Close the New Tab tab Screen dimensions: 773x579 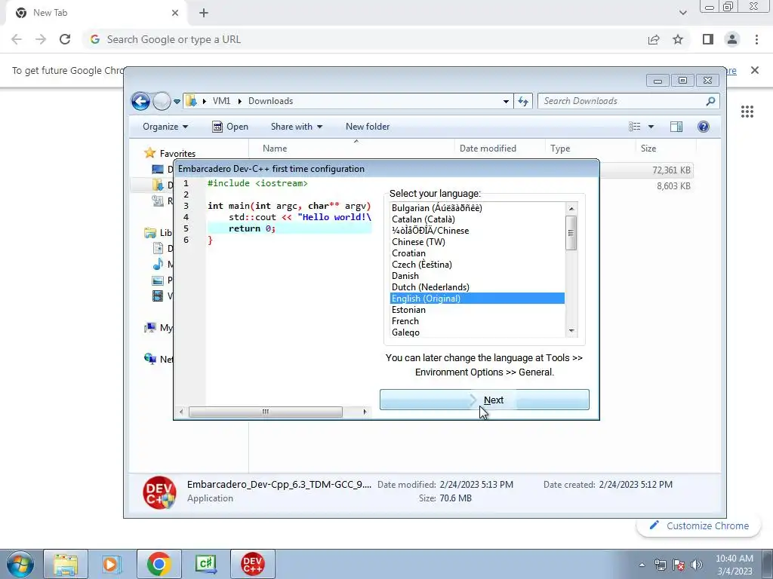pyautogui.click(x=175, y=13)
